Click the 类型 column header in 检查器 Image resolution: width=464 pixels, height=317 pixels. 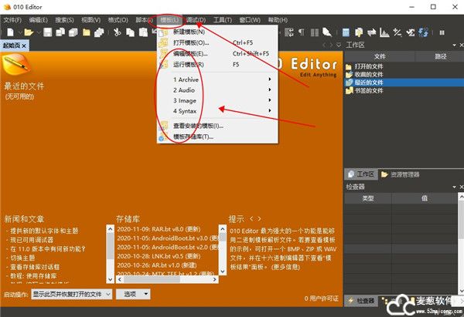368,198
